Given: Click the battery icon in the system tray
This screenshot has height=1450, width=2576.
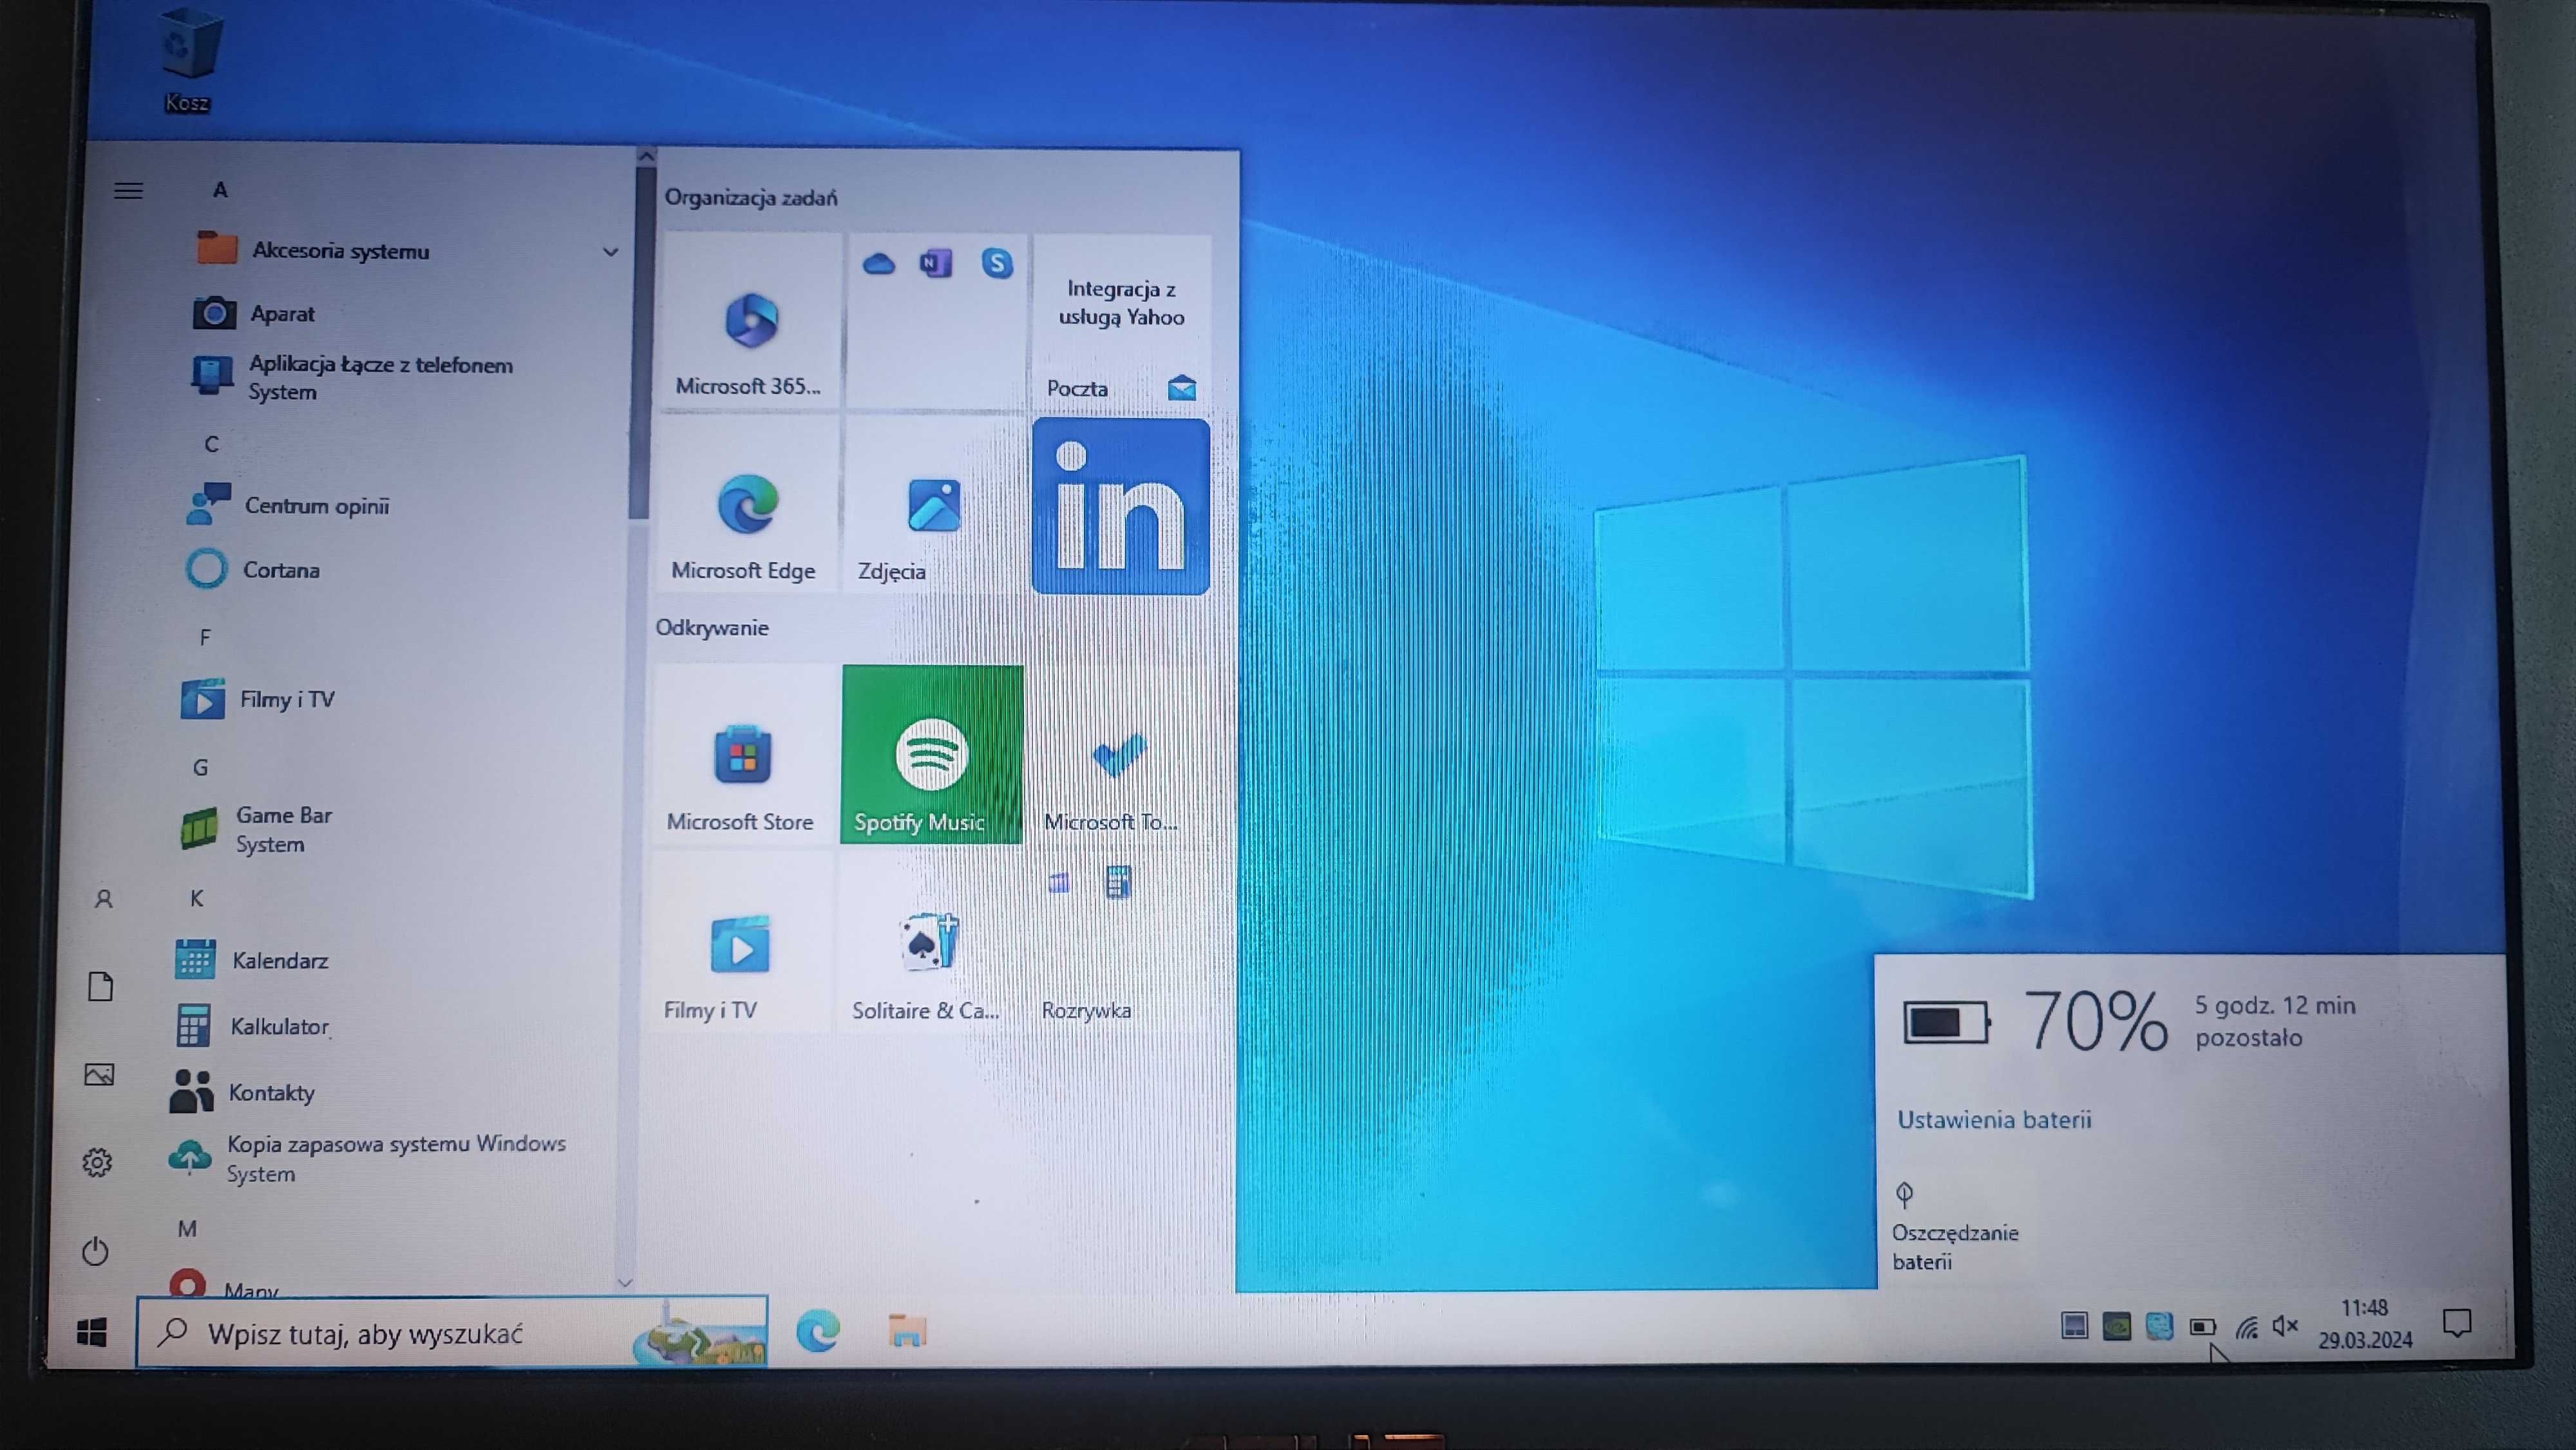Looking at the screenshot, I should (2202, 1327).
